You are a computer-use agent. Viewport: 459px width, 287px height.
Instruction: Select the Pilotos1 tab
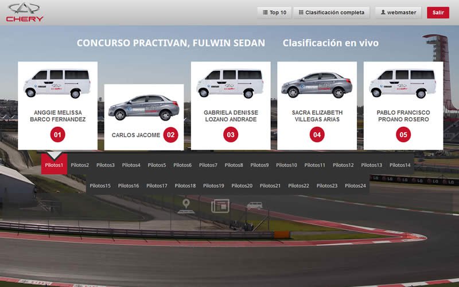54,165
